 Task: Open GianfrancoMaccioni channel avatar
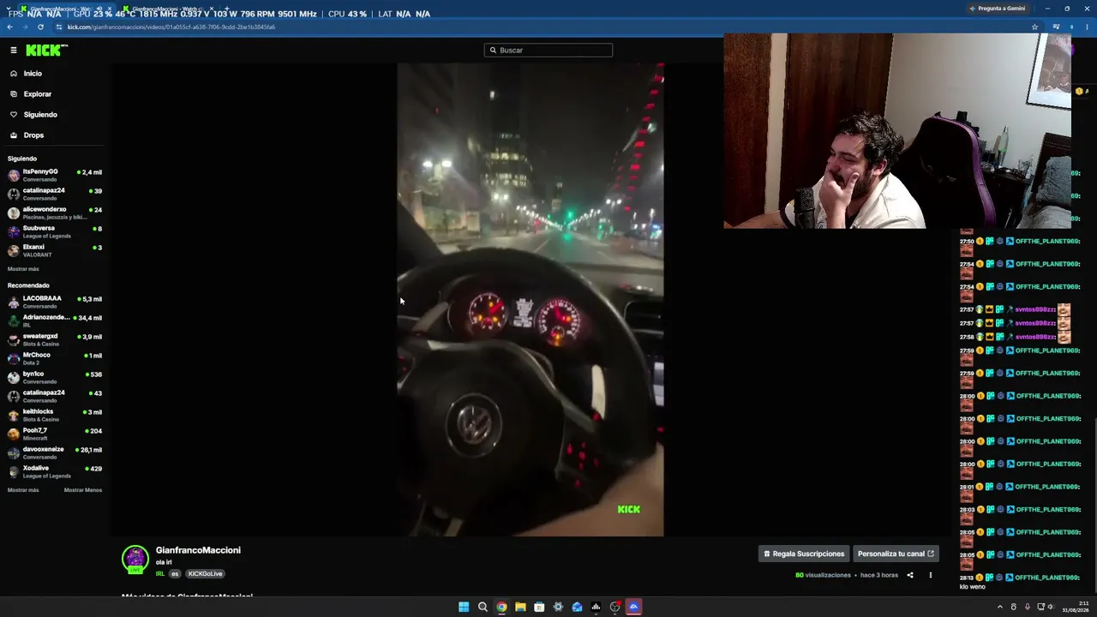tap(135, 559)
